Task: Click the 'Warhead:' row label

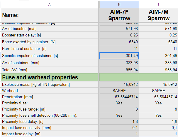Action: coord(11,91)
